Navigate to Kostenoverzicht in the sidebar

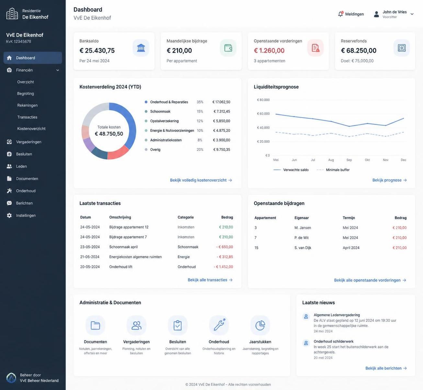[31, 129]
